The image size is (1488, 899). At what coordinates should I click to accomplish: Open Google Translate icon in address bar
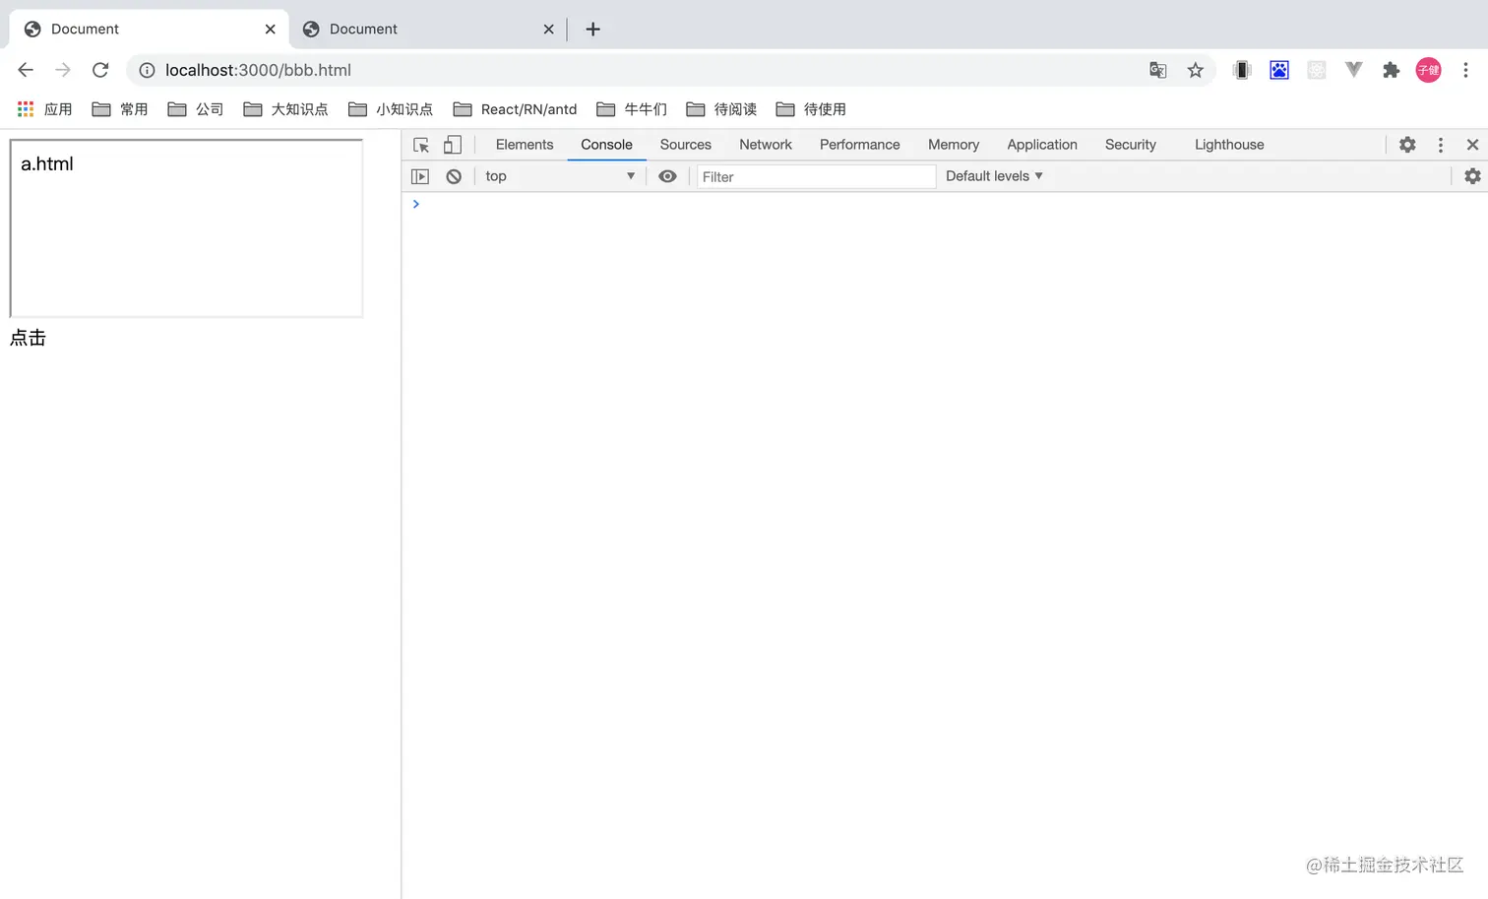pos(1158,70)
